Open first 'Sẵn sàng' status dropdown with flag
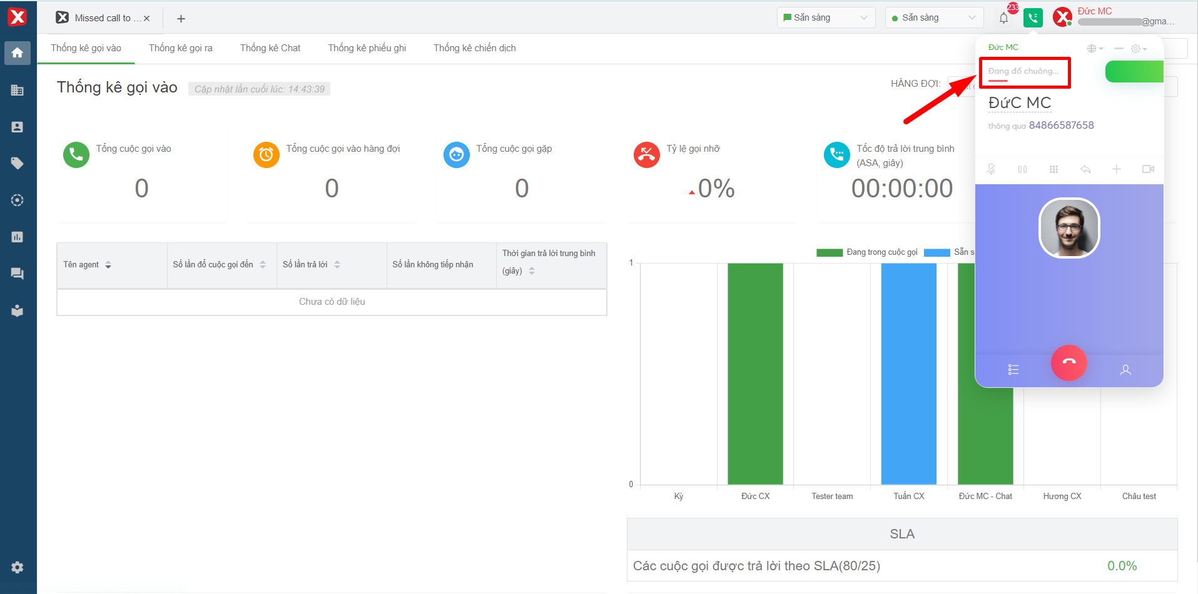Viewport: 1198px width, 594px height. coord(825,18)
